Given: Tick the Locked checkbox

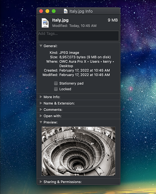Looking at the screenshot, I should (x=56, y=89).
